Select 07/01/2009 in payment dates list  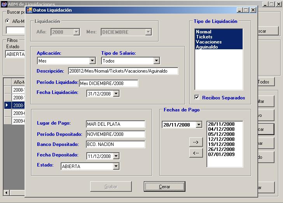click(221, 154)
